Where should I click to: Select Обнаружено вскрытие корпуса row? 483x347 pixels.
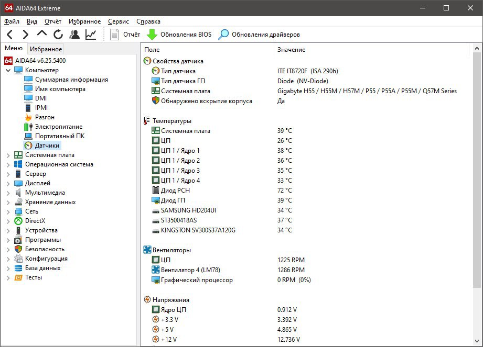[x=207, y=101]
